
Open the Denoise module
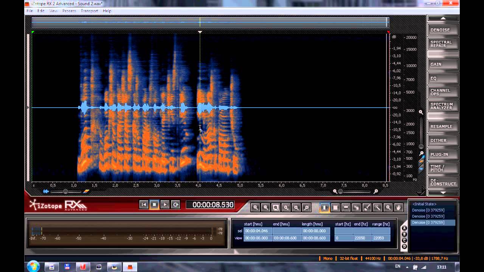443,30
